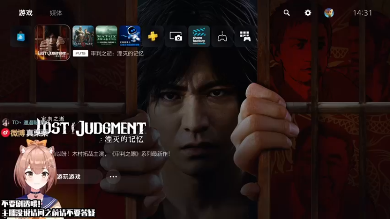Click the 审判之逝：湮灭的记忆 title text
This screenshot has height=219, width=390.
click(117, 54)
